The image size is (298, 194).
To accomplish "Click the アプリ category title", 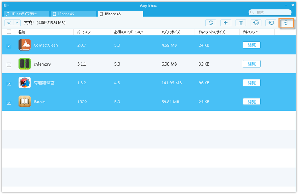I will [x=29, y=23].
